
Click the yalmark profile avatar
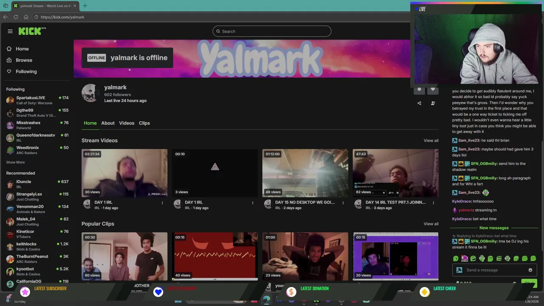coord(90,93)
